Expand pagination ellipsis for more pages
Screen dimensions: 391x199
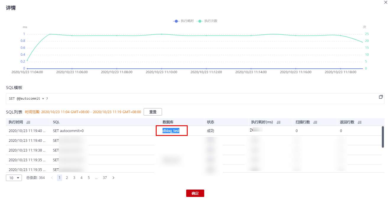[x=96, y=178]
